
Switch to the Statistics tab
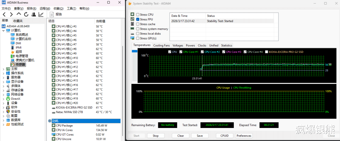227,45
